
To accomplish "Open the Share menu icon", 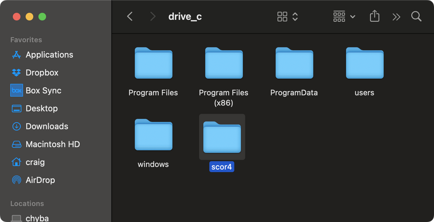I will click(375, 17).
